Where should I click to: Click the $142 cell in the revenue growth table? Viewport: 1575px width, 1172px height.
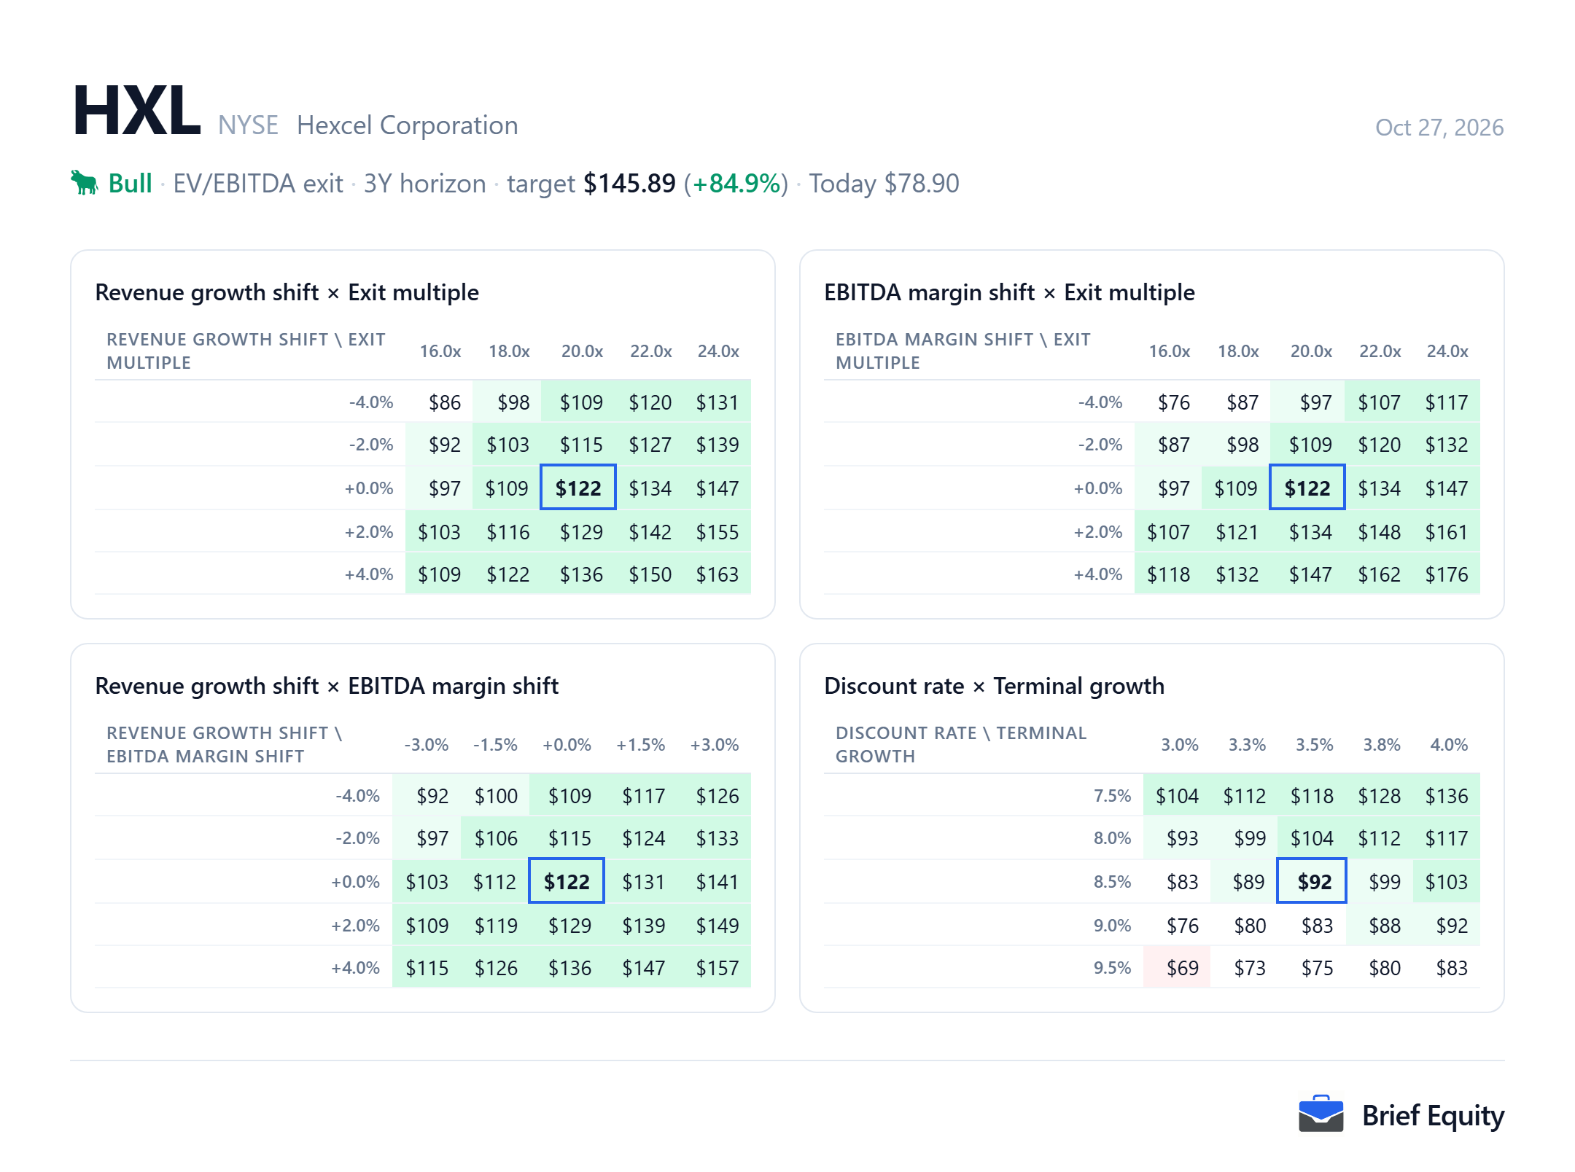click(650, 532)
